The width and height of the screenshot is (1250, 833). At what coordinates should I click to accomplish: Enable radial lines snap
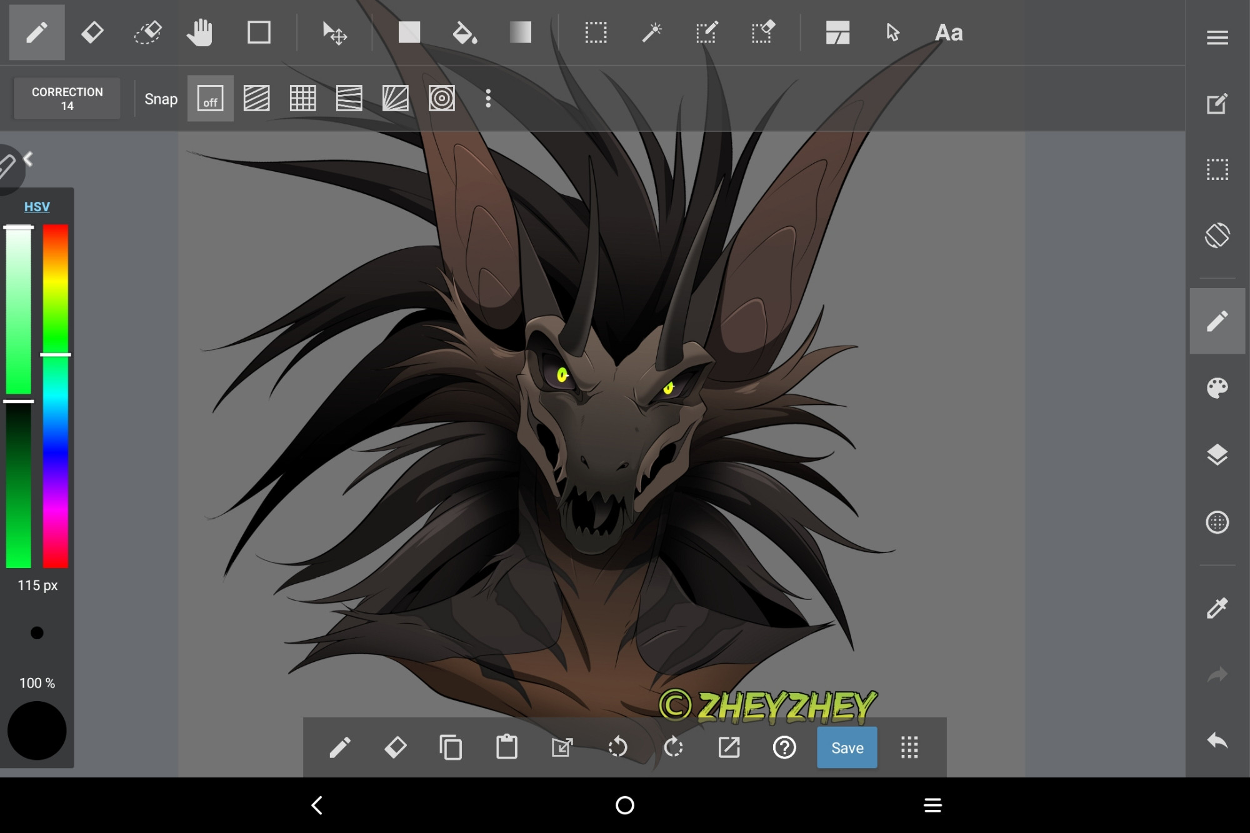click(x=396, y=99)
